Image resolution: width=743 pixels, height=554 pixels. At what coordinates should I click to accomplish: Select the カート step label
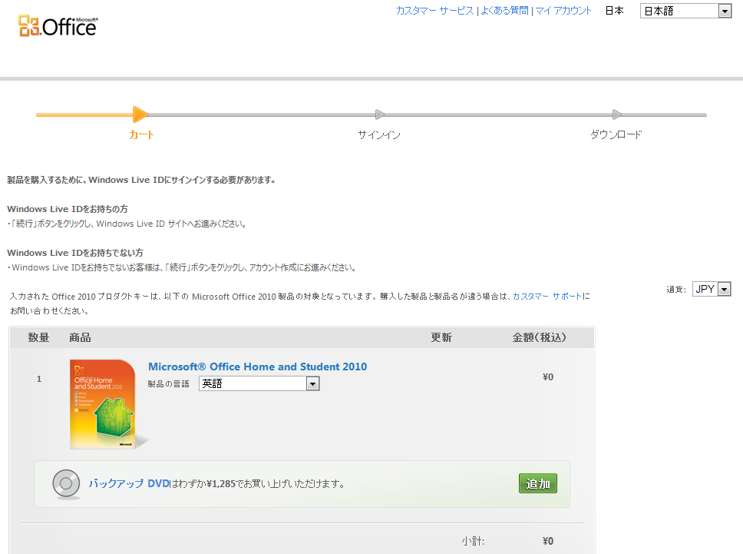coord(141,134)
